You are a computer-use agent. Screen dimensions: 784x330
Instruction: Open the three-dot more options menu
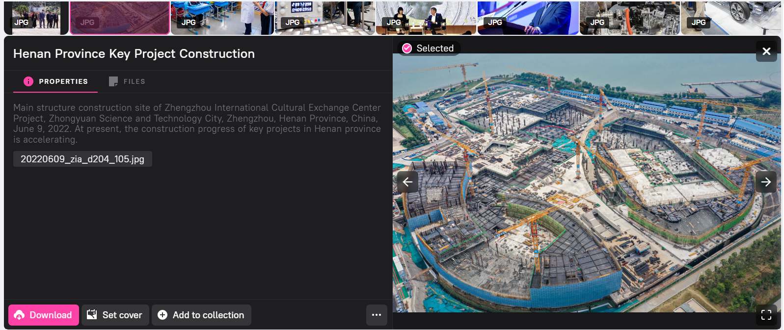point(377,315)
